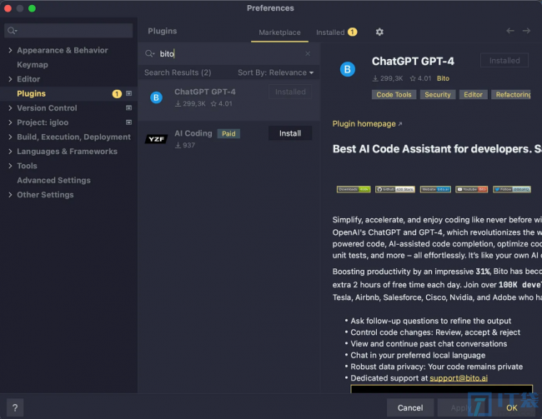
Task: Install the AI Coding plugin
Action: coord(290,133)
